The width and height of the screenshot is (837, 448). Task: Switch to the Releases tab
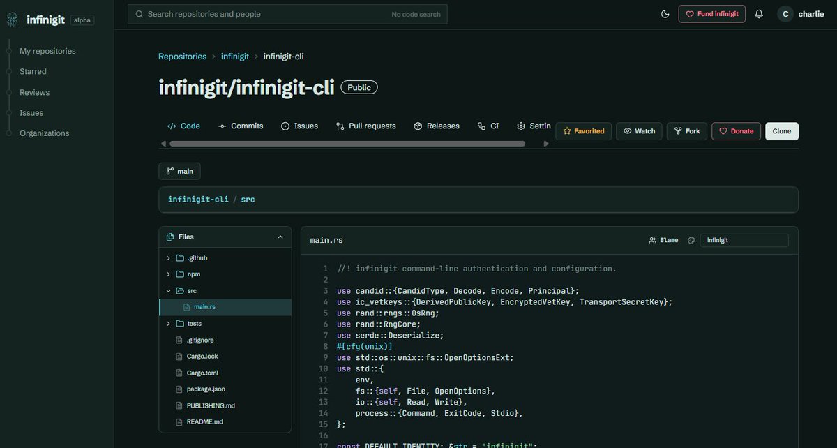437,126
